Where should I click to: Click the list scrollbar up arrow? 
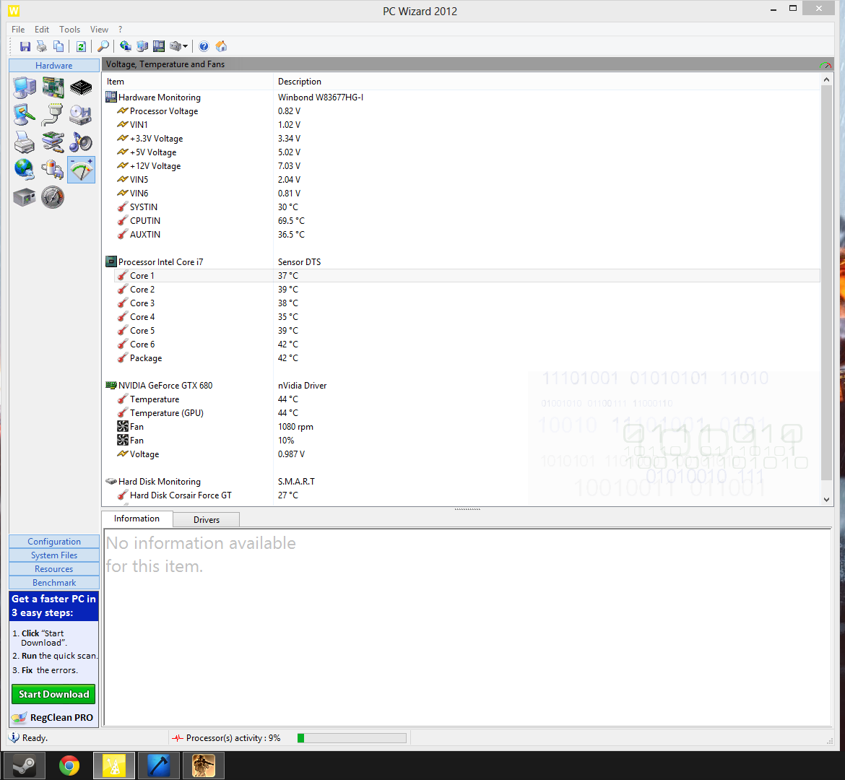click(x=827, y=79)
